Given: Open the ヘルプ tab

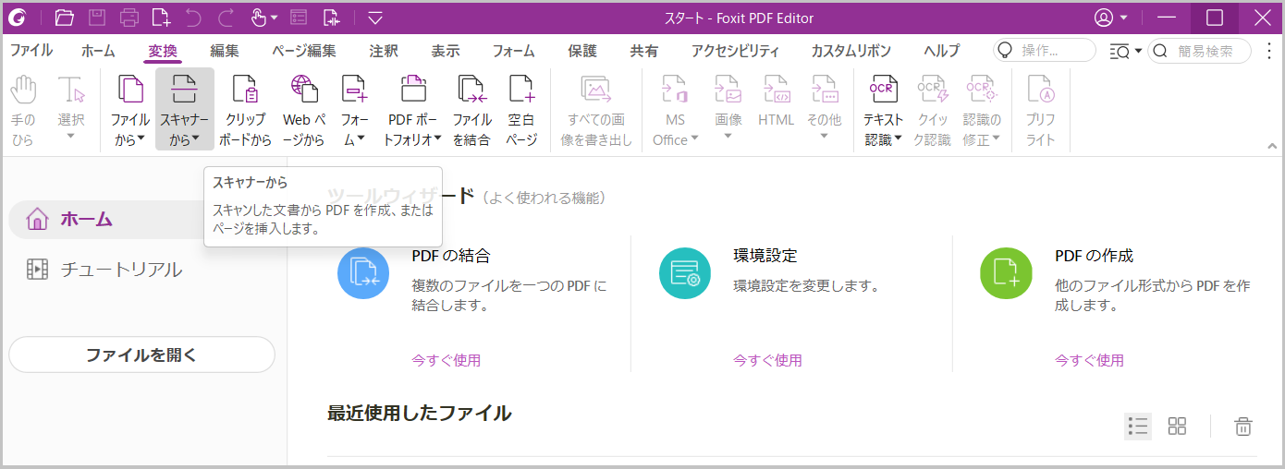Looking at the screenshot, I should point(942,51).
